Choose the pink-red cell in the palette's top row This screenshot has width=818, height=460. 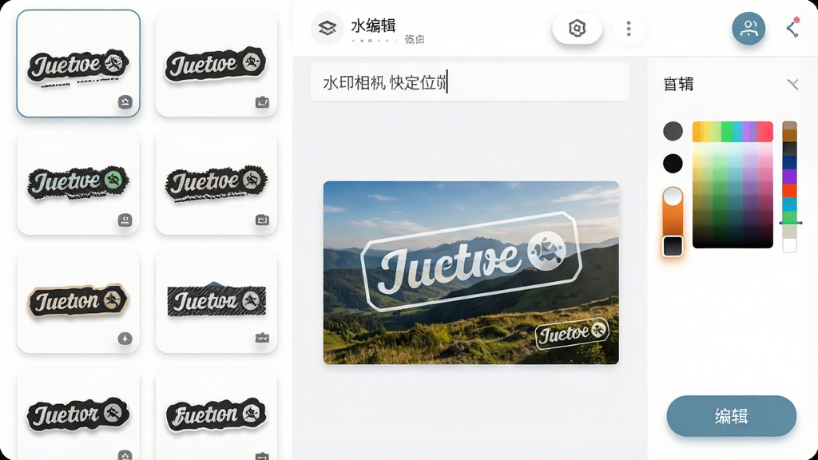(x=764, y=132)
